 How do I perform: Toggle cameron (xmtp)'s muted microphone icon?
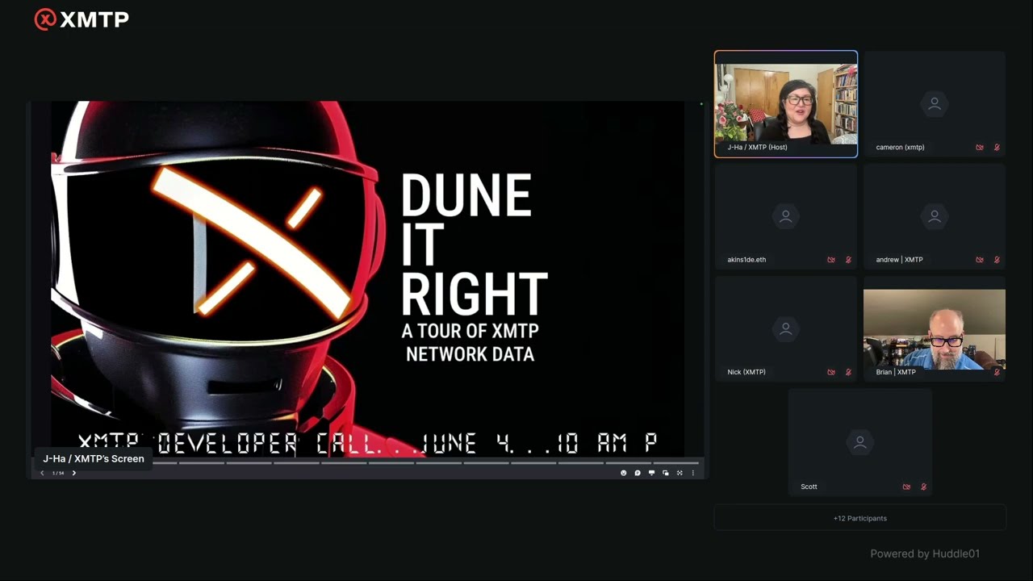(x=997, y=148)
